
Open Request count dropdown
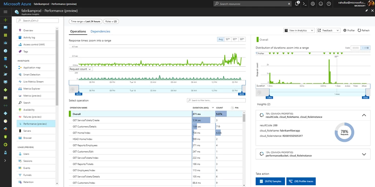coord(81,69)
